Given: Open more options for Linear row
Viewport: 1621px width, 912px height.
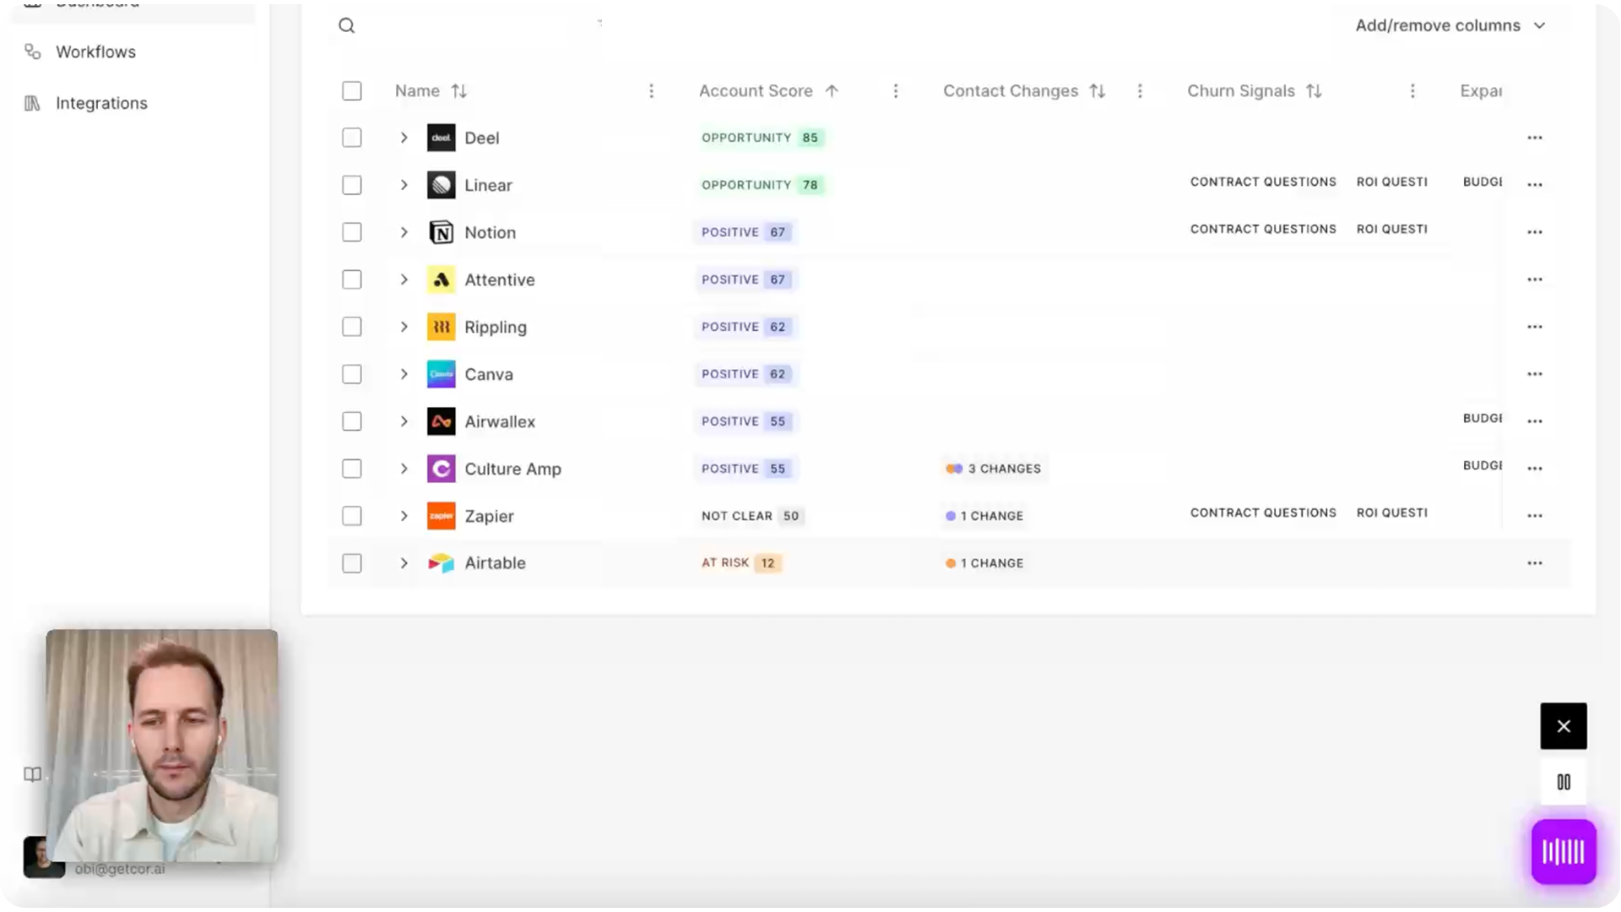Looking at the screenshot, I should (x=1534, y=185).
